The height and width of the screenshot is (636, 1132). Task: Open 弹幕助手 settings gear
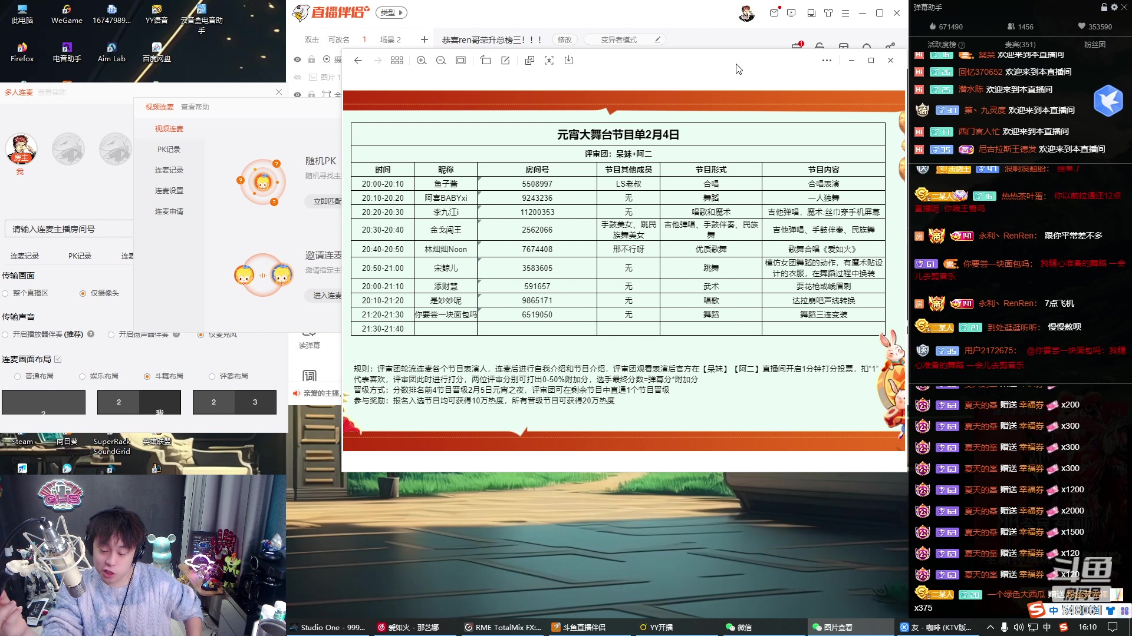click(1114, 8)
